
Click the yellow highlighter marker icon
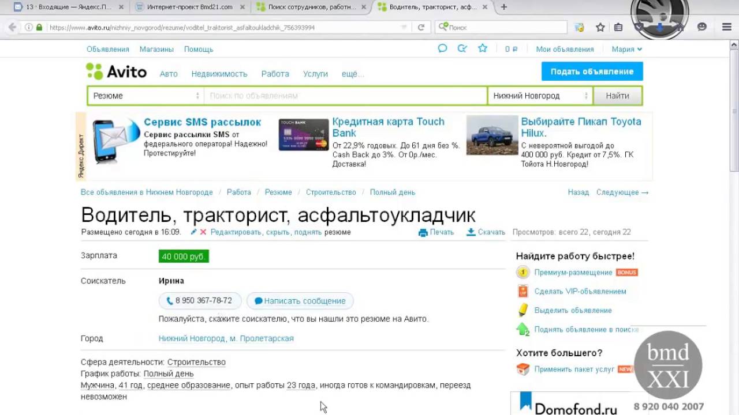coord(522,310)
